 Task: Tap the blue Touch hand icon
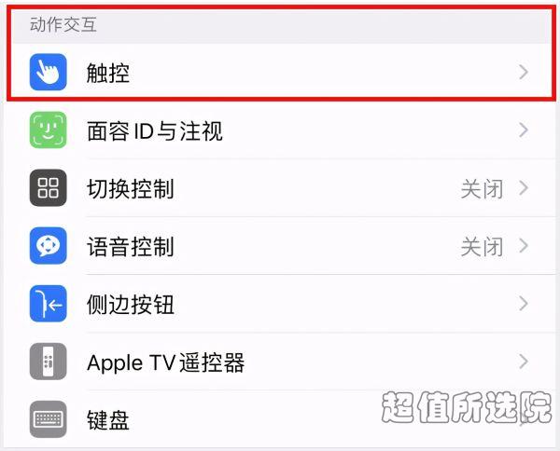(x=49, y=72)
